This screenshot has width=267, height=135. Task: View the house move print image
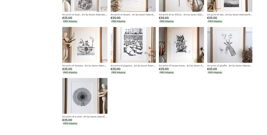[181, 45]
